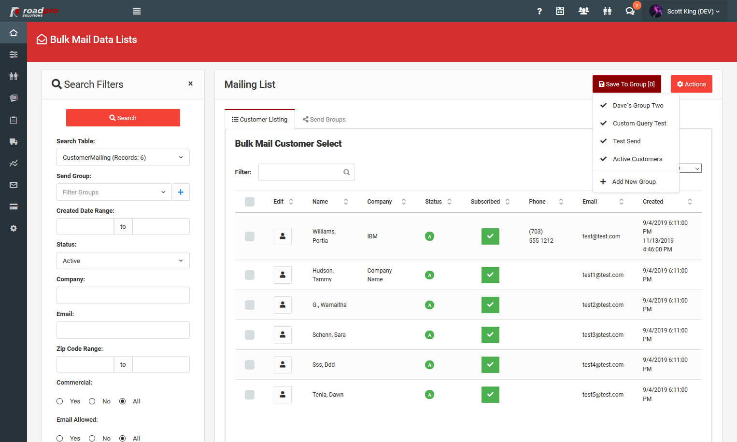737x442 pixels.
Task: Click the Created Date Range start field
Action: 85,226
